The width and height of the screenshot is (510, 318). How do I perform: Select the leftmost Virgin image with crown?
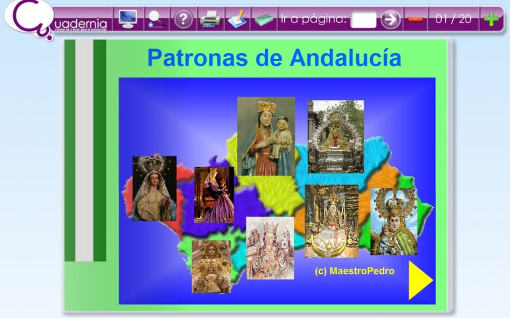coord(154,188)
